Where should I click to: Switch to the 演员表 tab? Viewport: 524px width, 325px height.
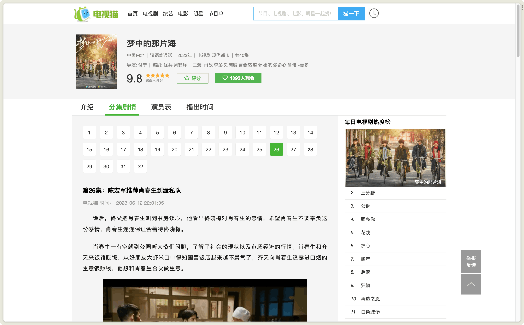coord(161,107)
